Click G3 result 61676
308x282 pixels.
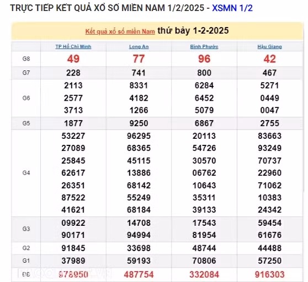(x=270, y=235)
